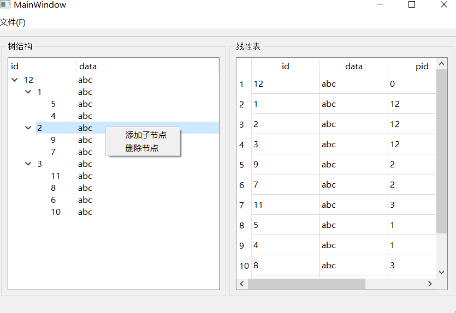Select table row header 5
Viewport: 456px width, 313px height.
tap(244, 165)
